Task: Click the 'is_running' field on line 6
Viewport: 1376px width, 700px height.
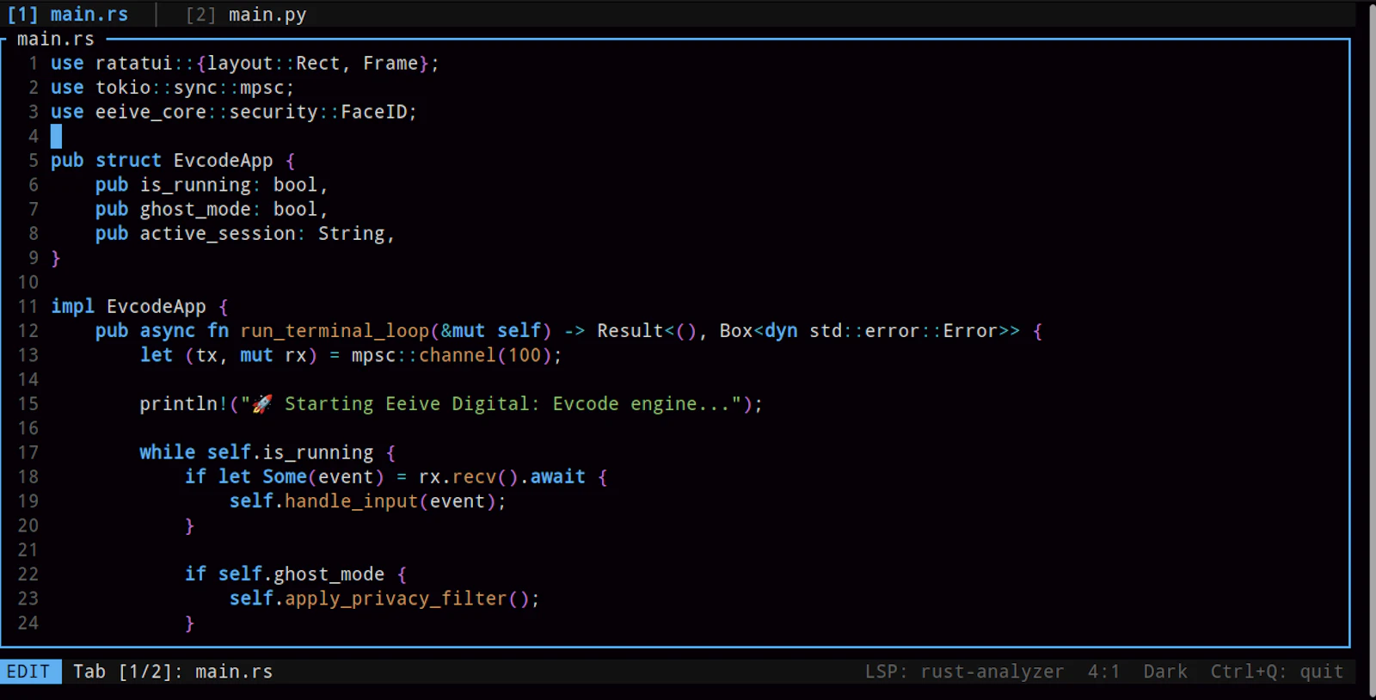Action: tap(195, 185)
